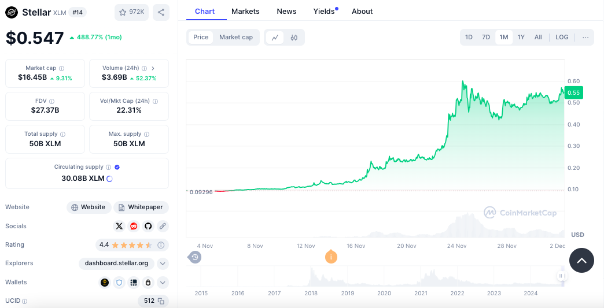Expand the Wallets dropdown chevron
The width and height of the screenshot is (604, 308).
[163, 283]
